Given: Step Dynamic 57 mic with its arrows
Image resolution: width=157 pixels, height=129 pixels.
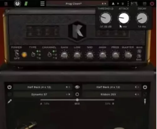Looking at the screenshot, I should click(x=68, y=94).
